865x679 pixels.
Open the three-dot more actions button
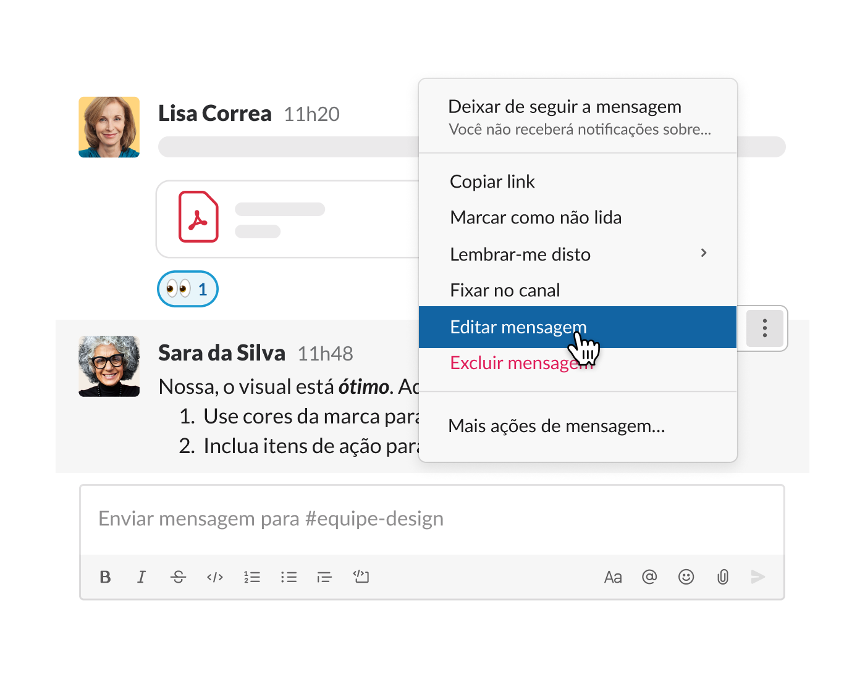[765, 328]
